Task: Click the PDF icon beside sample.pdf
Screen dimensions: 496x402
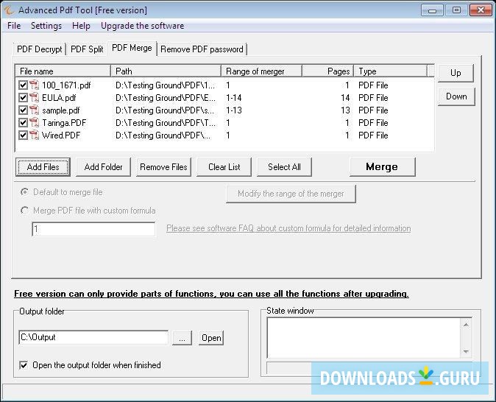Action: click(x=34, y=110)
